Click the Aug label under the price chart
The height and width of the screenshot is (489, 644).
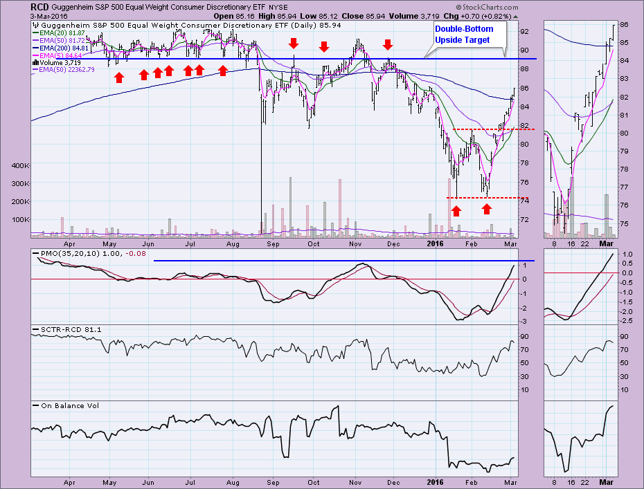click(233, 244)
